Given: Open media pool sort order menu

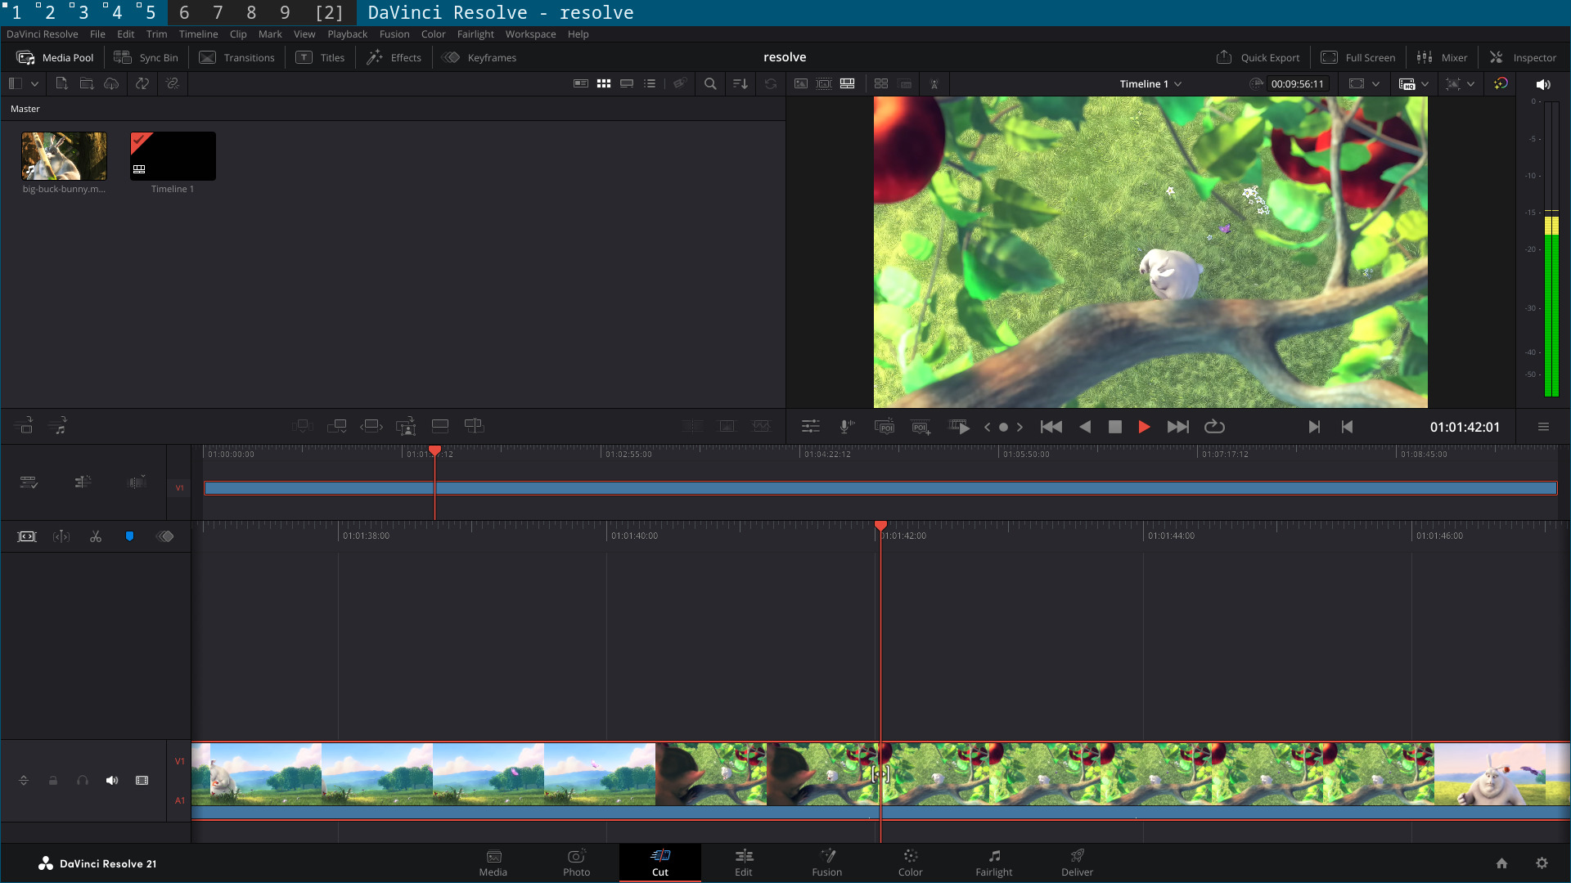Looking at the screenshot, I should coord(740,83).
